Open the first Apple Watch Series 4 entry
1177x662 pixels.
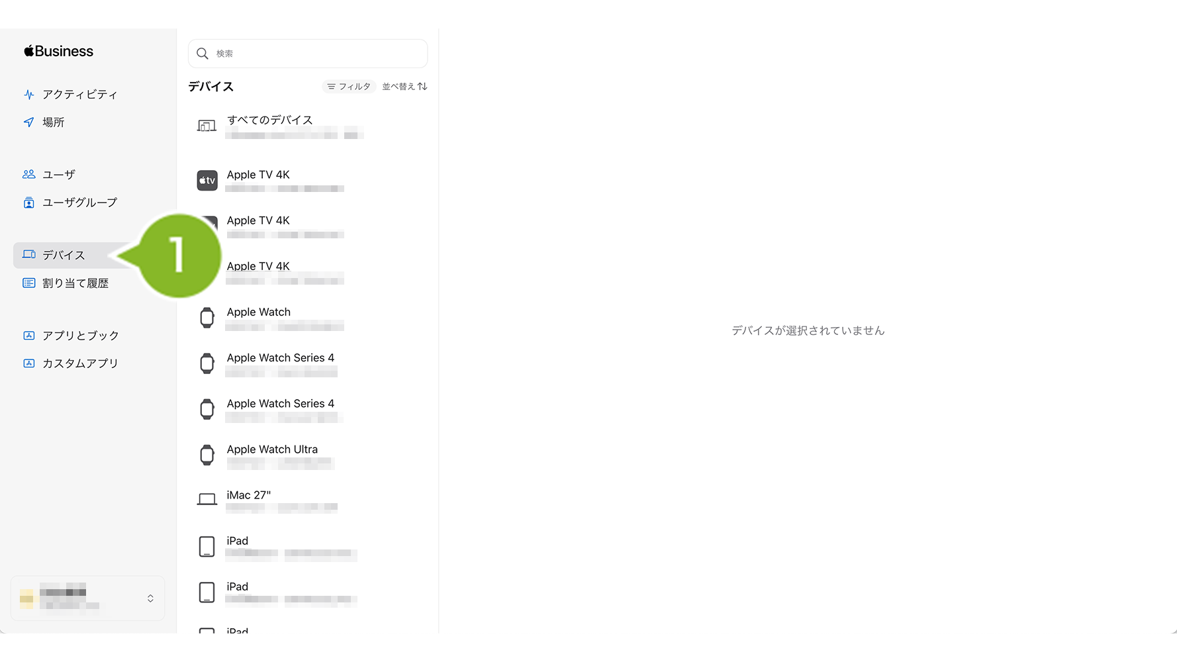click(308, 363)
